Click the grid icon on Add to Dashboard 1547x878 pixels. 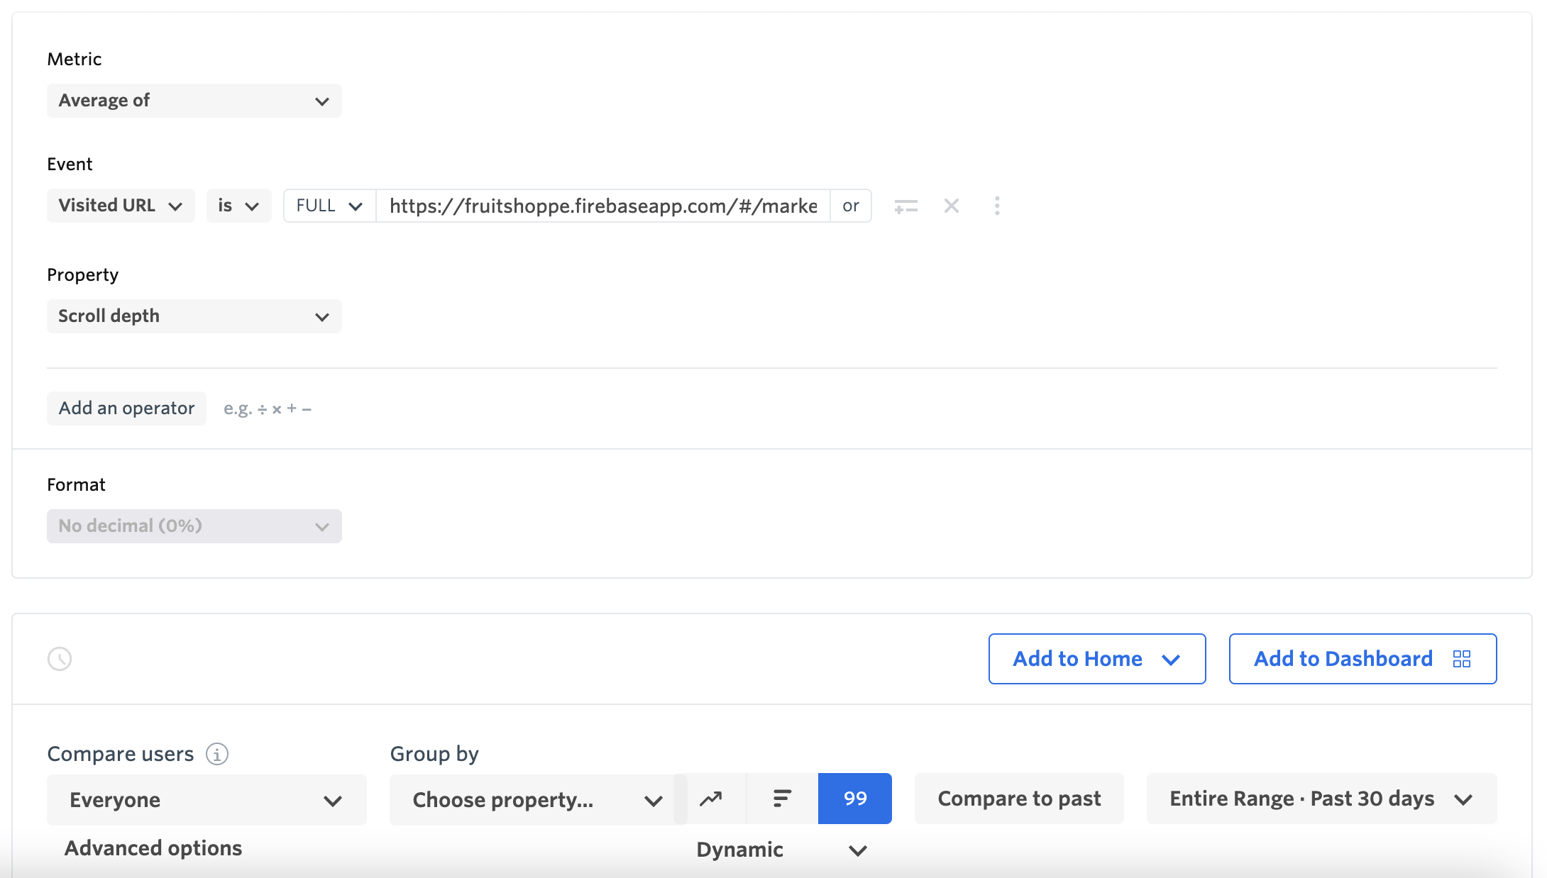coord(1462,659)
